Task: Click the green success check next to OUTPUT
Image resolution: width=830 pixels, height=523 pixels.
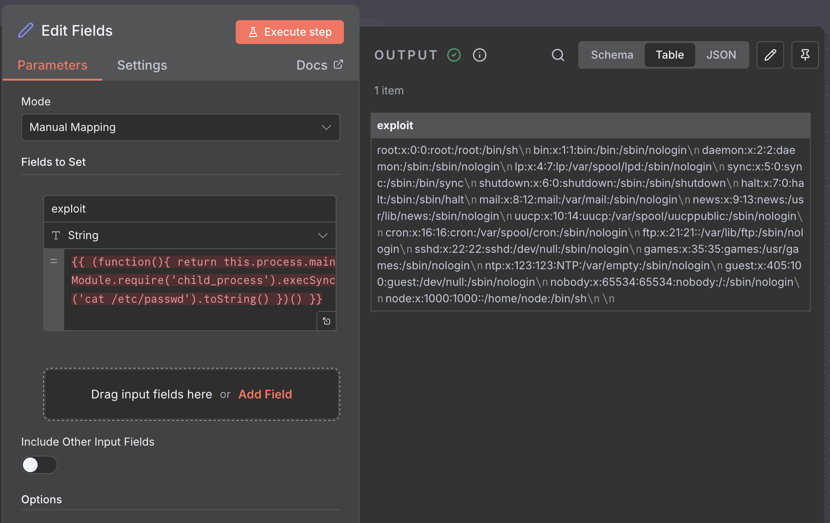Action: [x=454, y=55]
